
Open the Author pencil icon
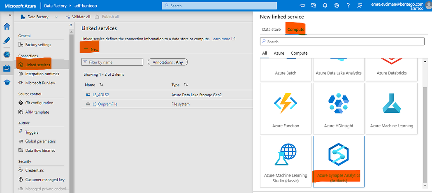pyautogui.click(x=7, y=40)
